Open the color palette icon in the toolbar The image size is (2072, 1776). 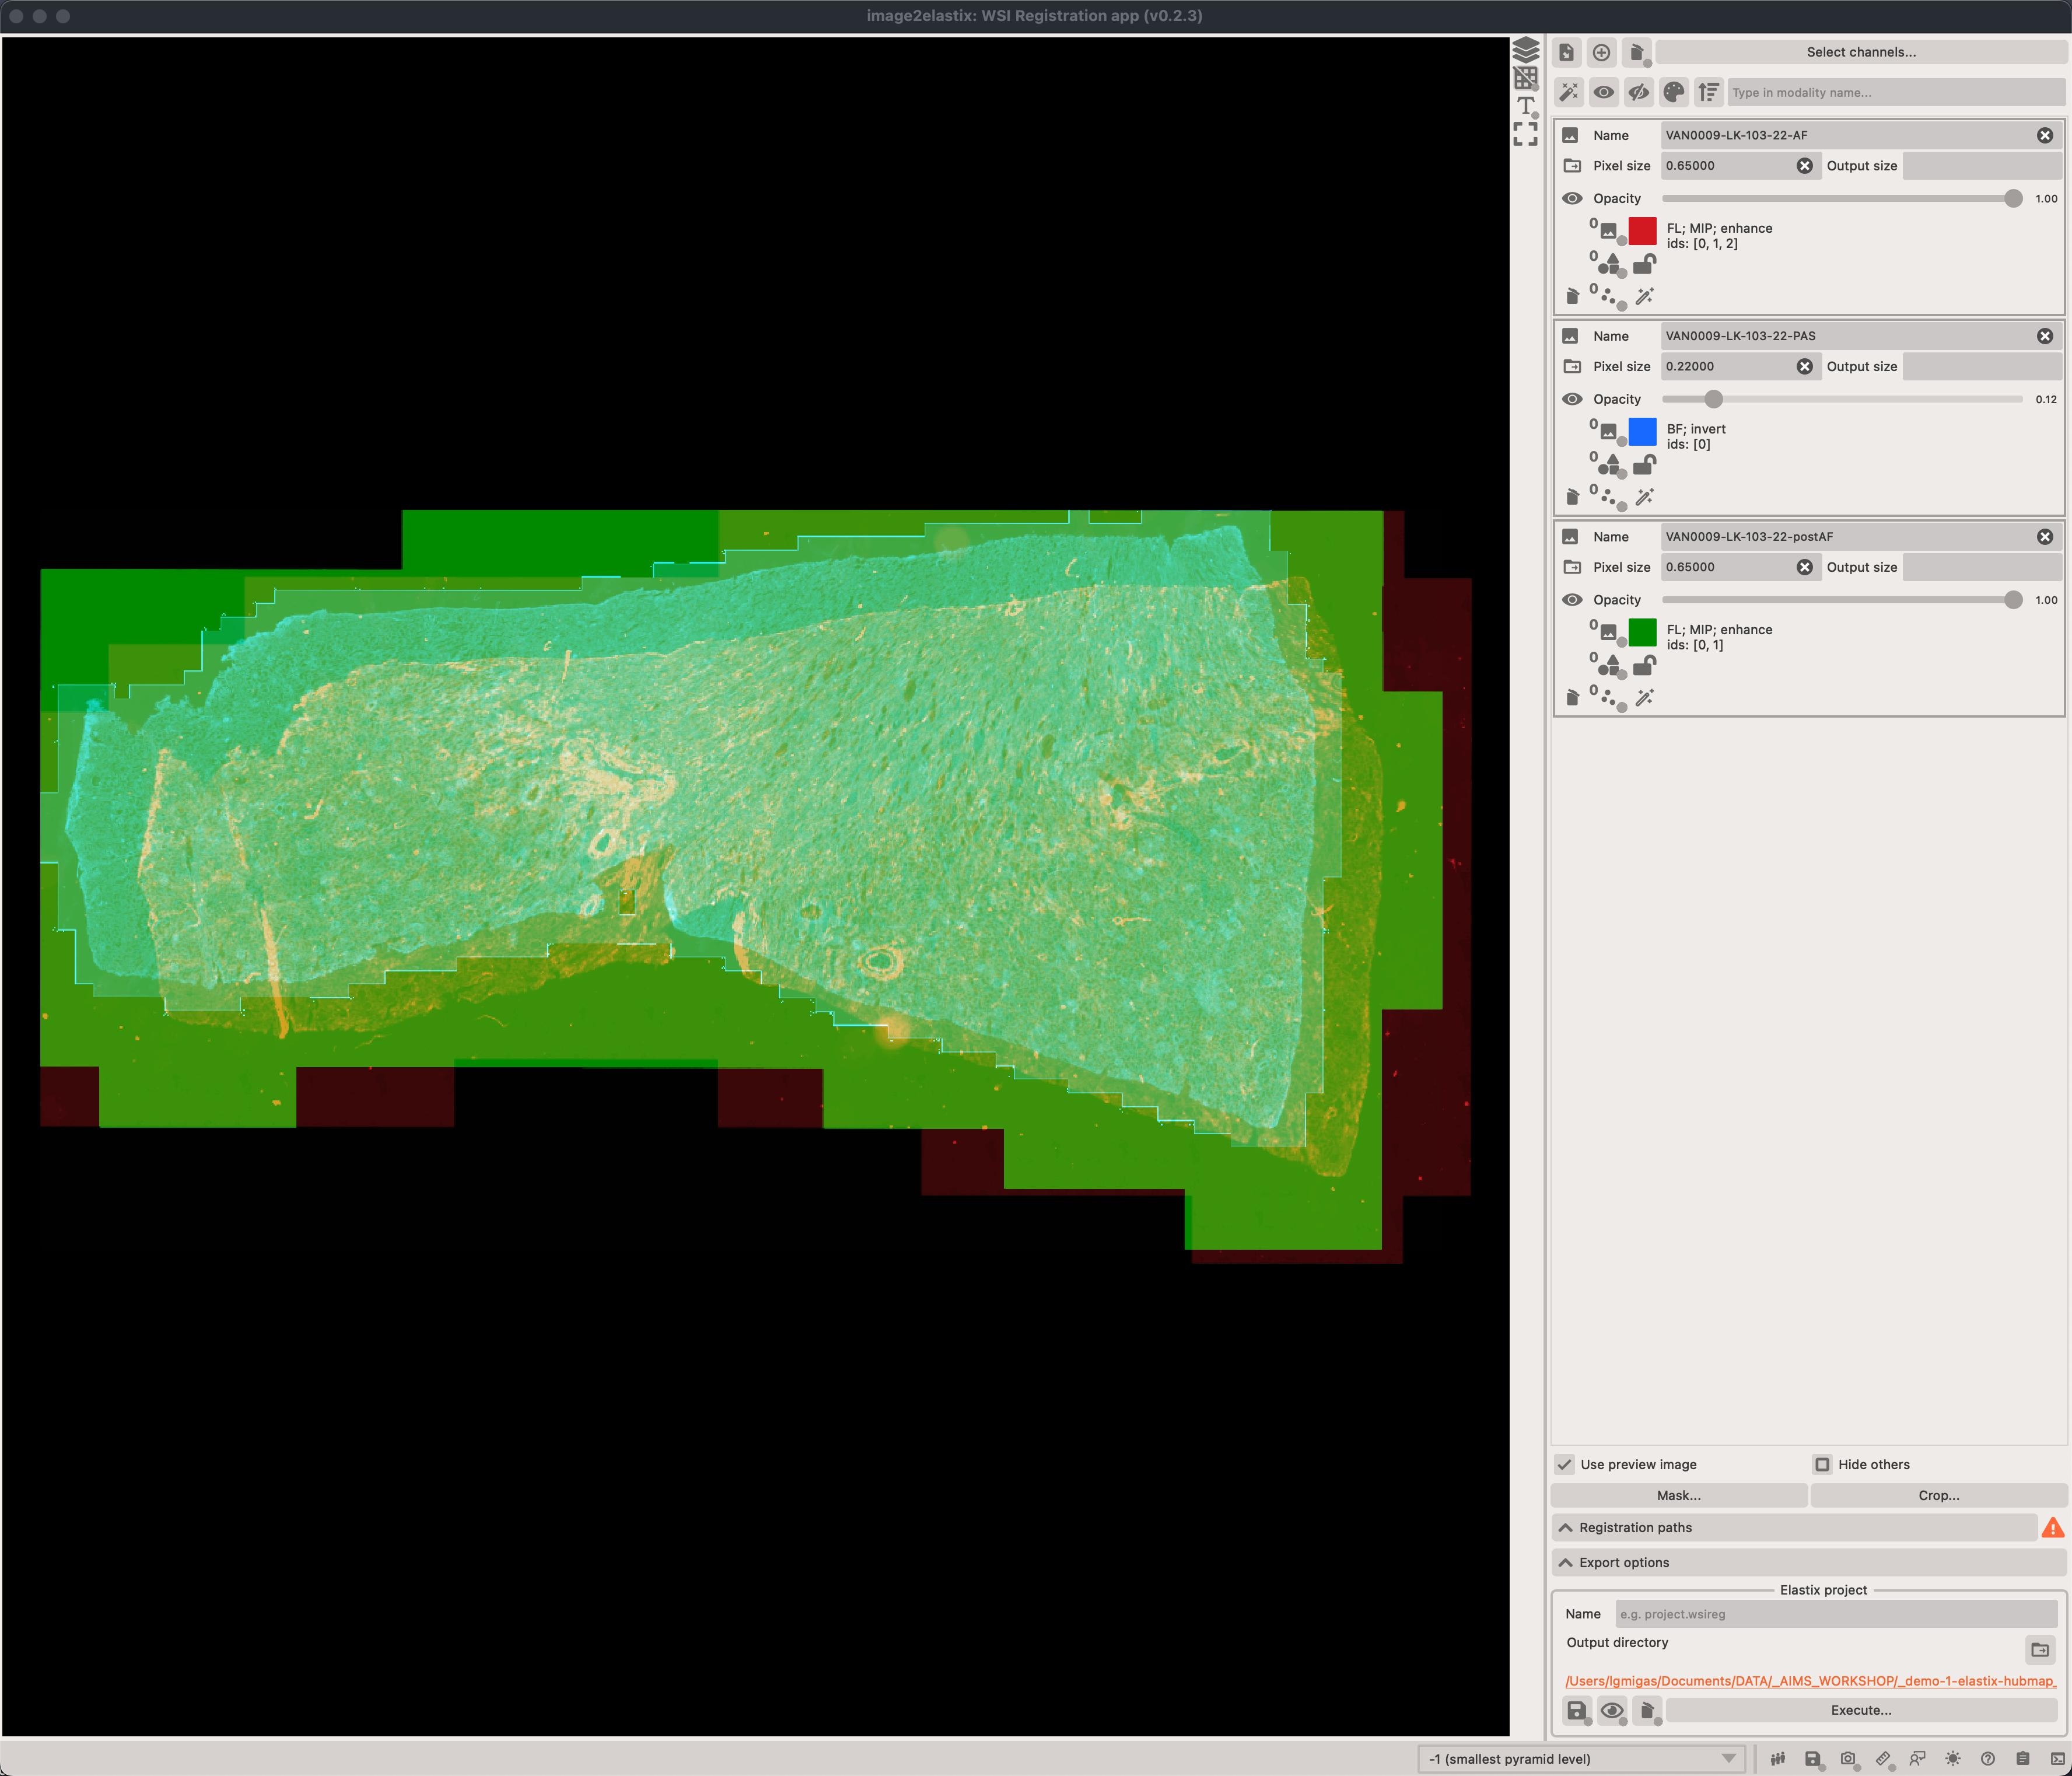click(x=1673, y=92)
